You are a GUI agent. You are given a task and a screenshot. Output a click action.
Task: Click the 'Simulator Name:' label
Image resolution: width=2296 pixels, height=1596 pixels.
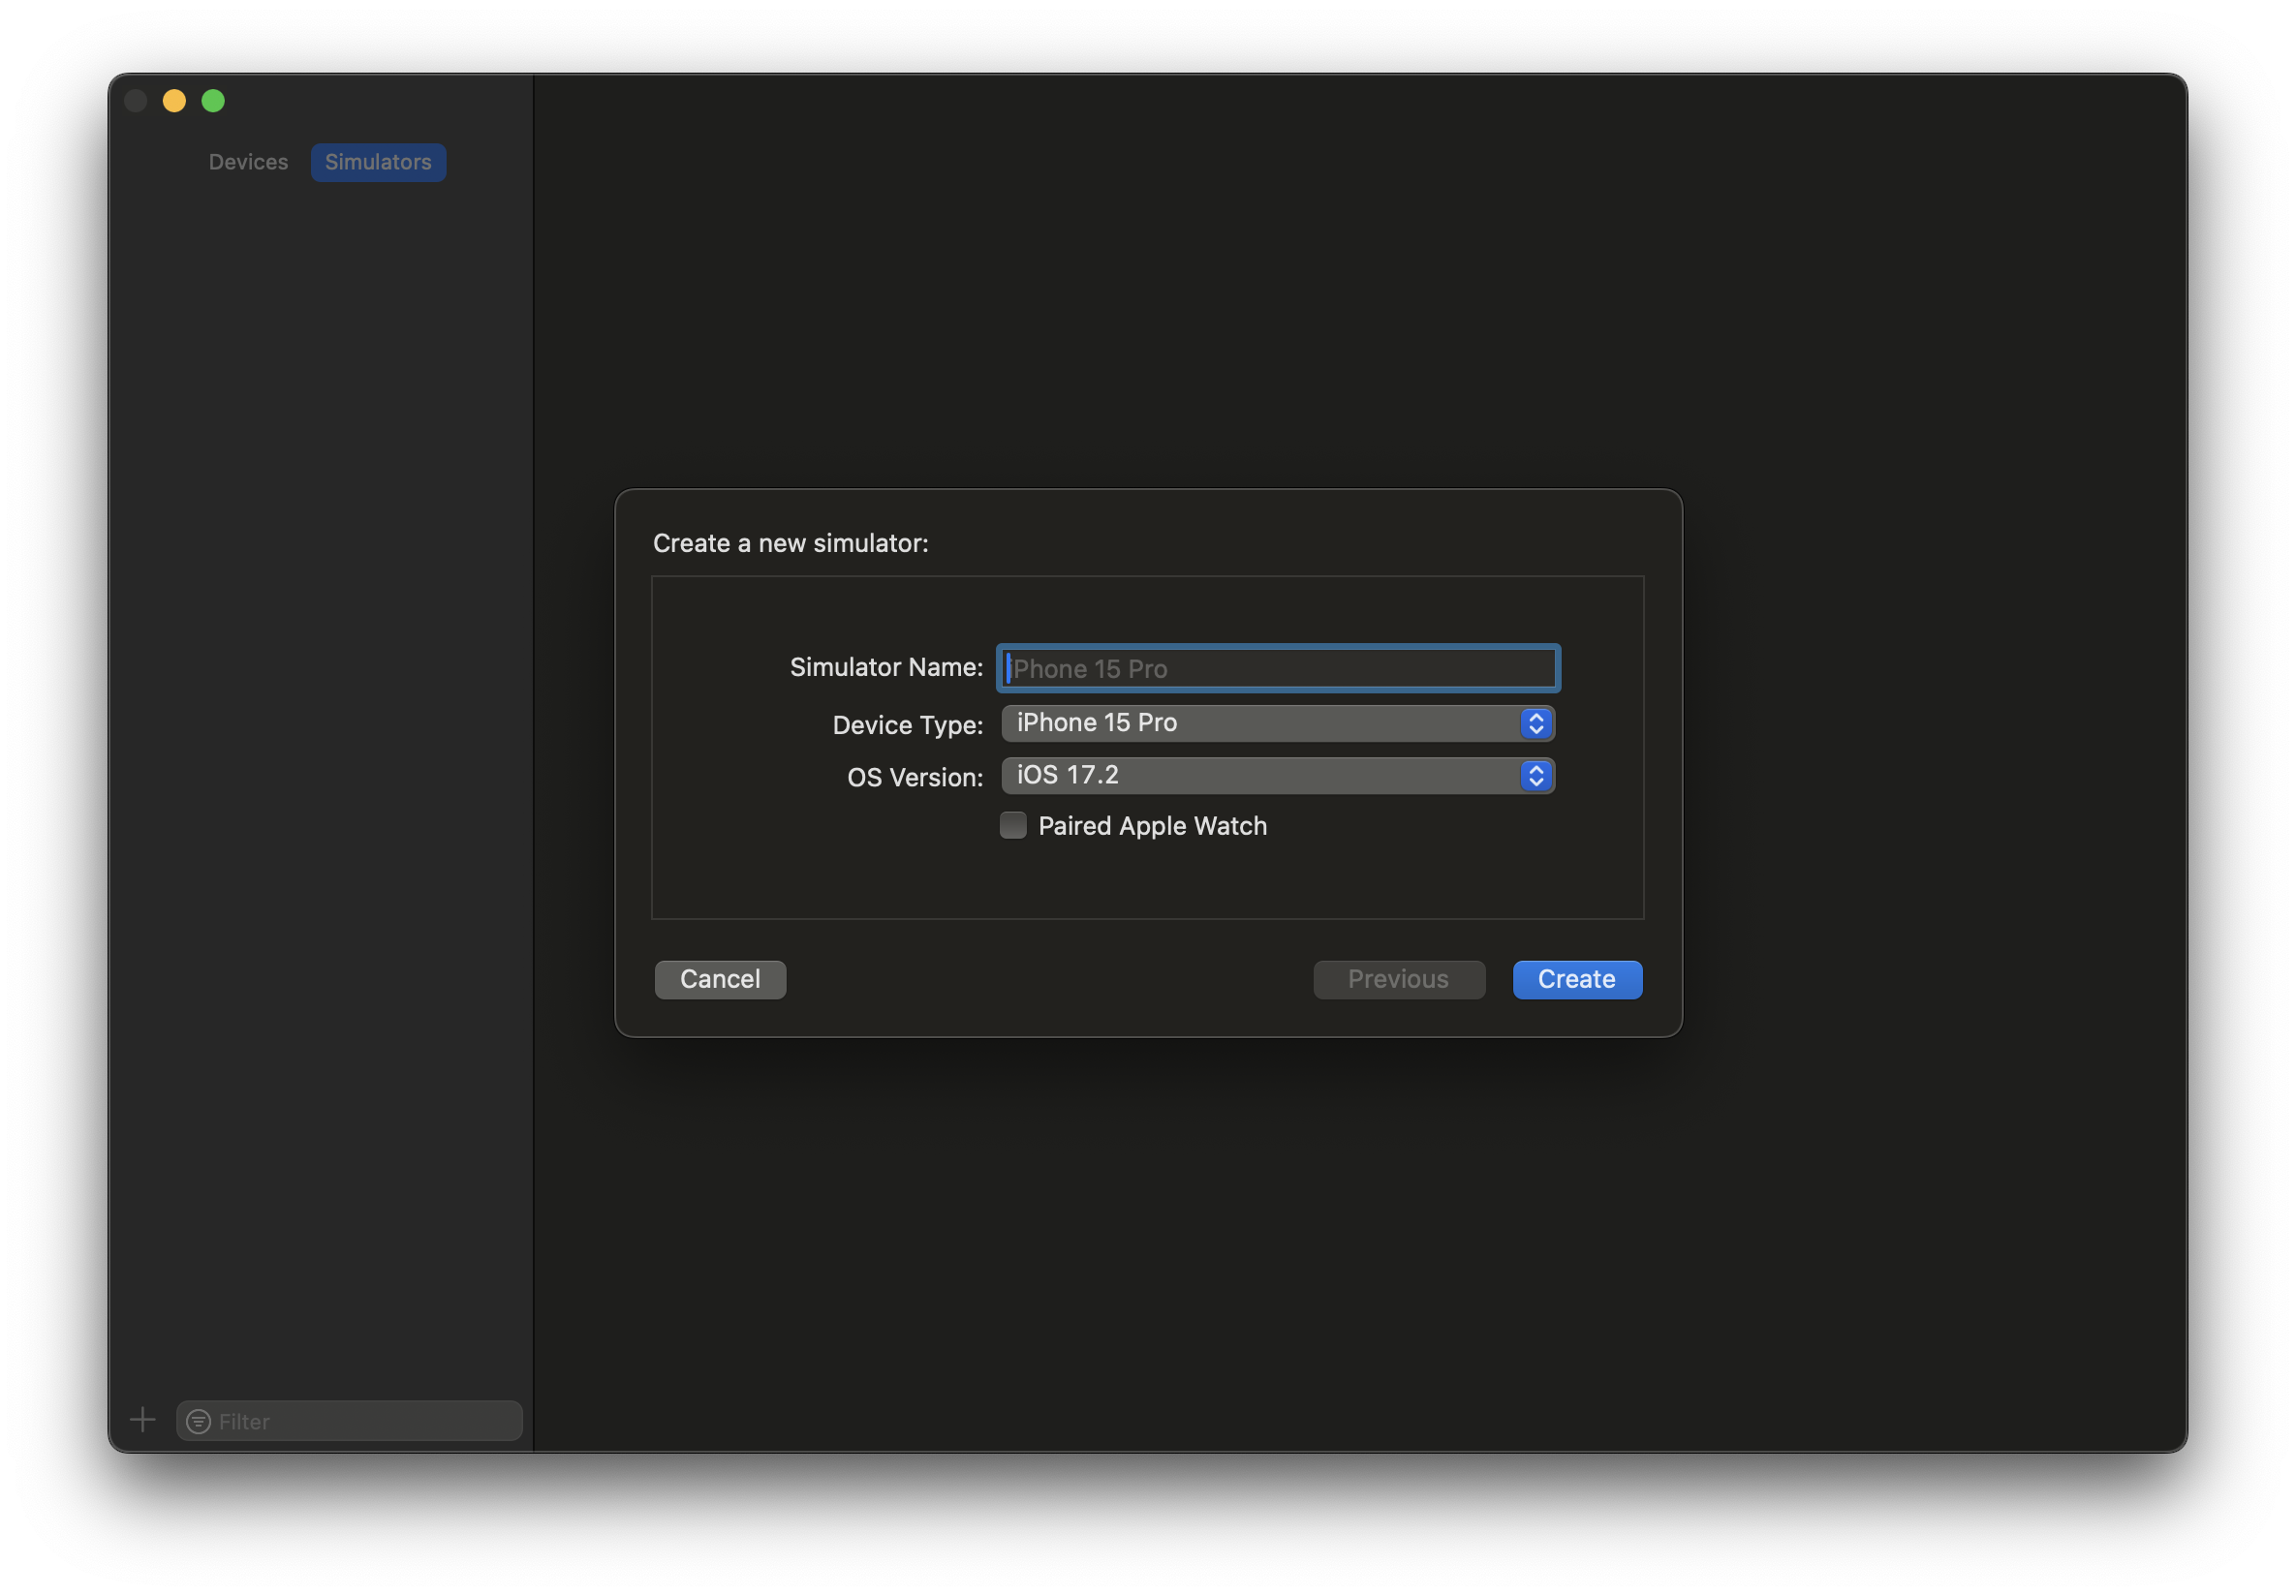[886, 666]
